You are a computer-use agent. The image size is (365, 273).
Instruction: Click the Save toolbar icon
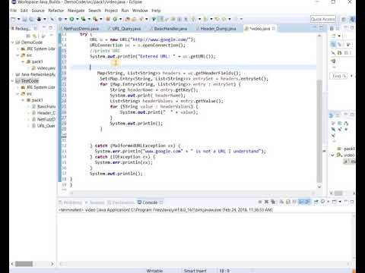pyautogui.click(x=25, y=19)
